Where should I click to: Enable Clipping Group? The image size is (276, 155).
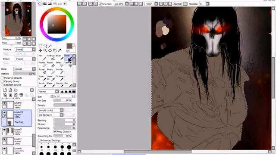click(x=2, y=81)
